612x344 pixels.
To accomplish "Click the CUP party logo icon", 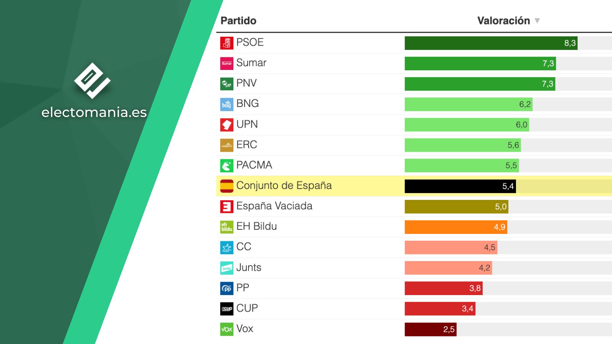I will tap(227, 309).
